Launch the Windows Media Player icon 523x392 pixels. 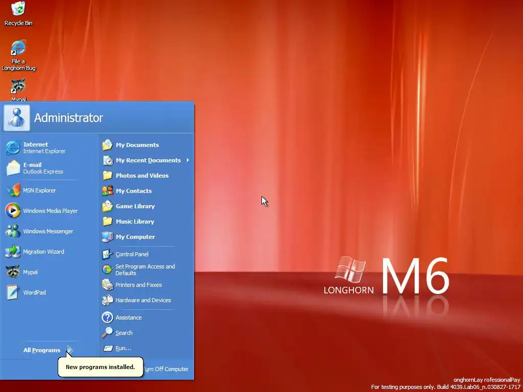(13, 211)
